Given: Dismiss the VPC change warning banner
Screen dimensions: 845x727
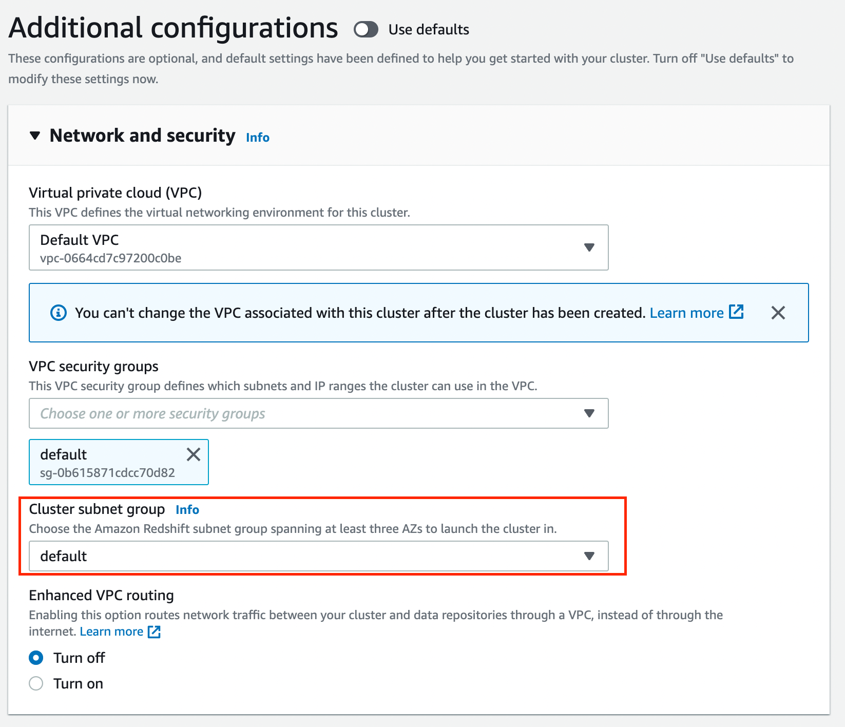Looking at the screenshot, I should [778, 313].
